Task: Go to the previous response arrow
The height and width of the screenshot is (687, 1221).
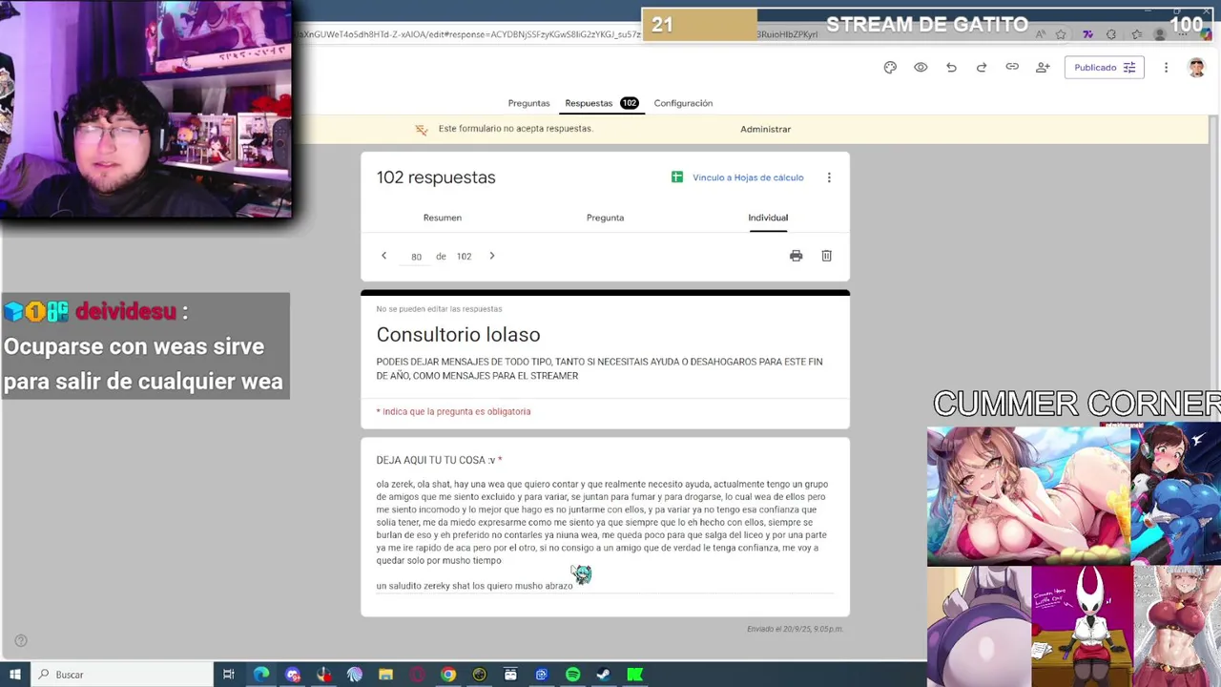Action: click(383, 256)
